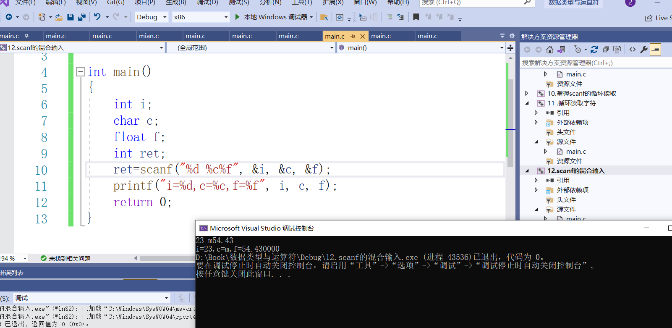Open the find in files folder icon
This screenshot has width=672, height=328.
324,17
